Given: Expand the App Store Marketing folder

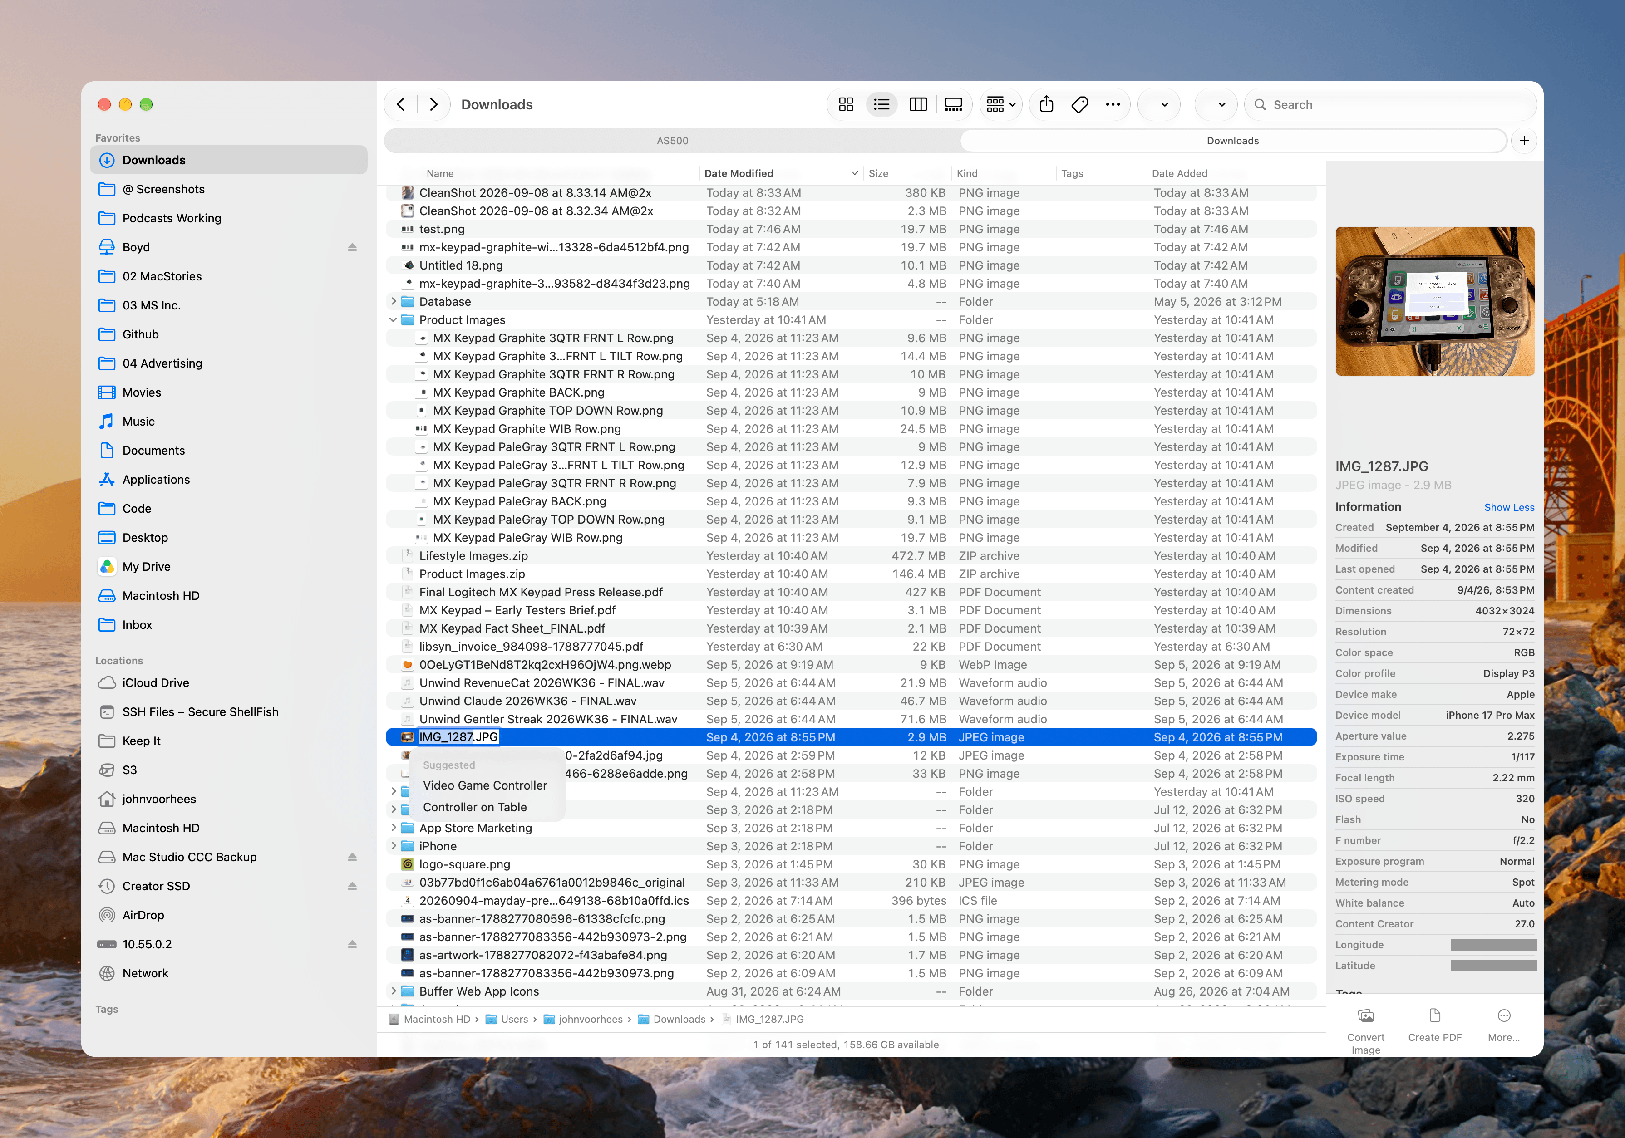Looking at the screenshot, I should click(x=394, y=828).
